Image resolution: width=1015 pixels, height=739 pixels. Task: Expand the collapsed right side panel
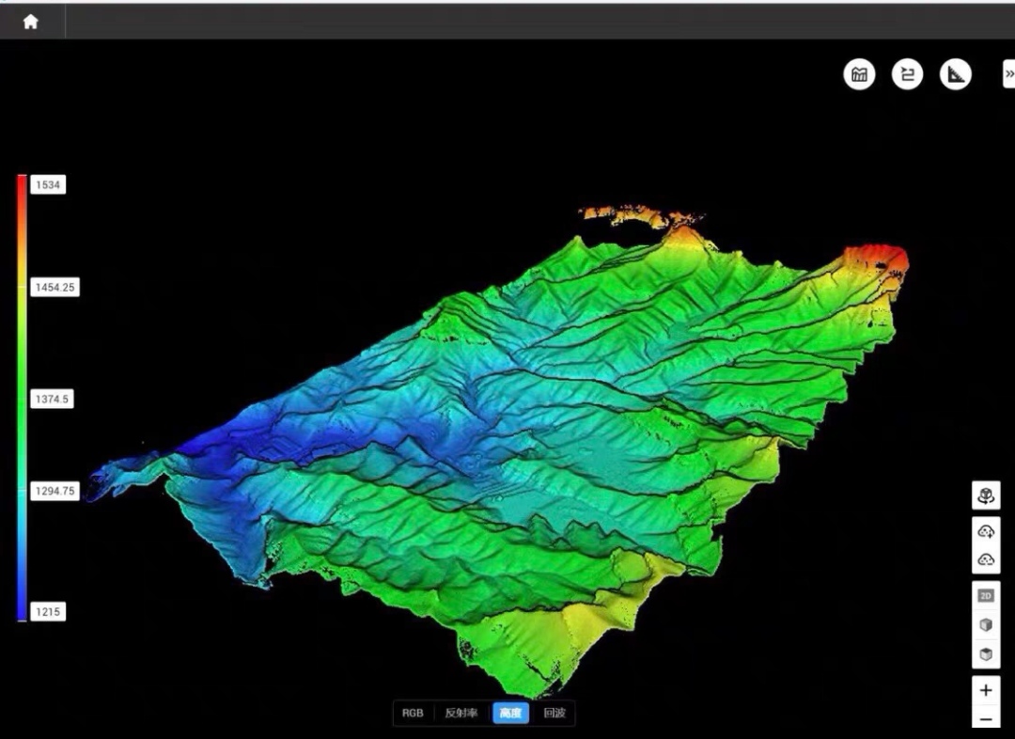point(1008,74)
